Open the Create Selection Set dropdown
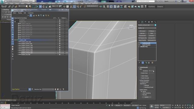This screenshot has height=109, width=194. 92,6
